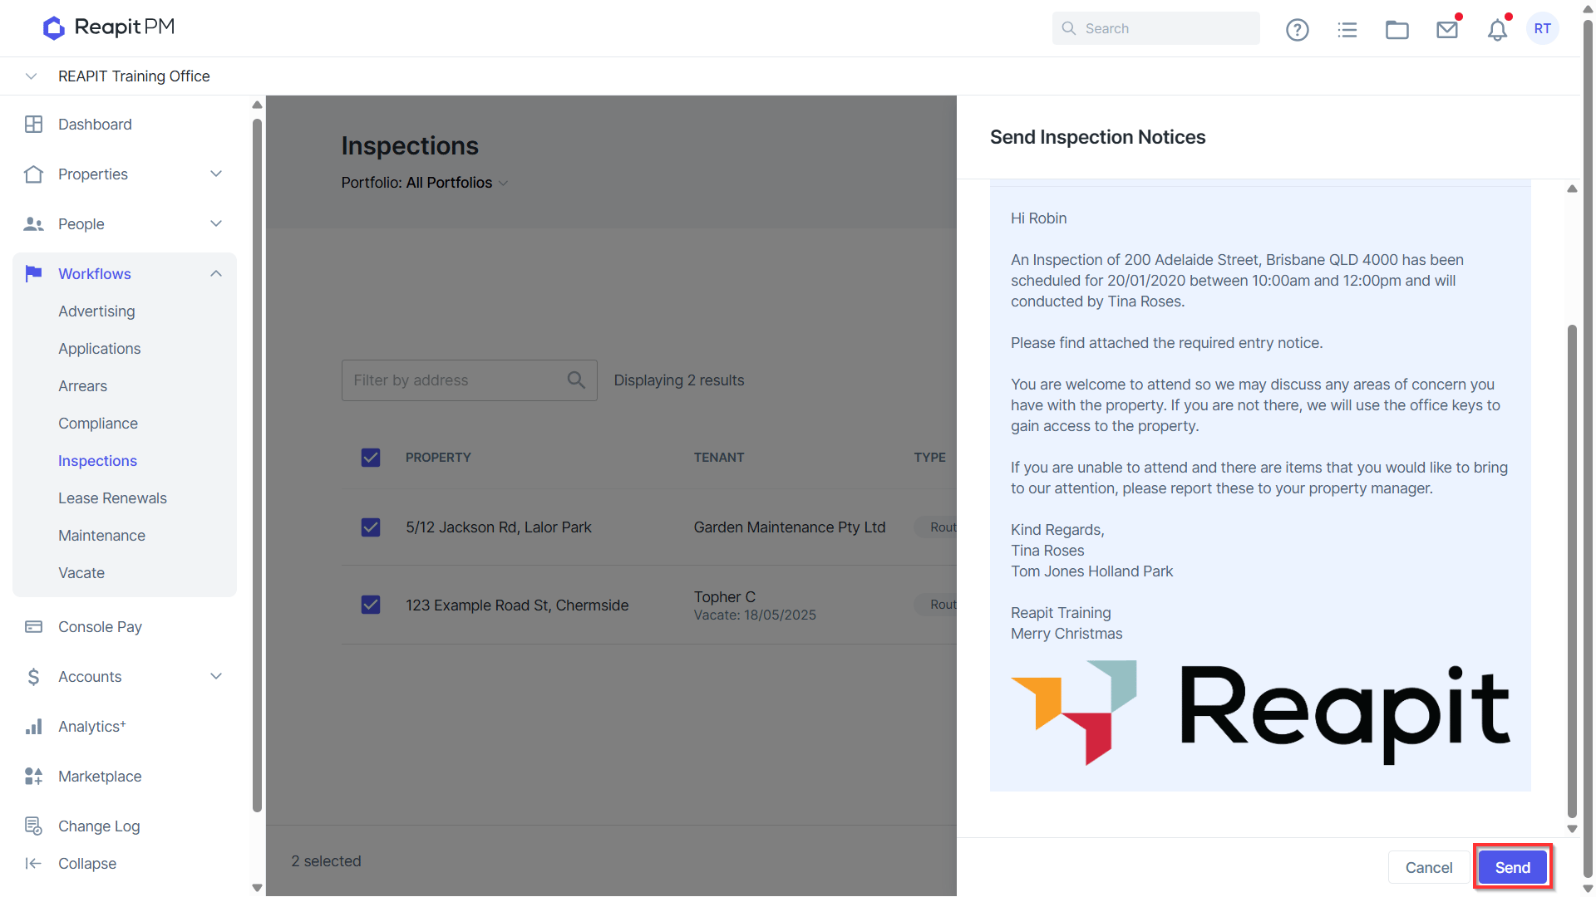This screenshot has width=1596, height=897.
Task: Open the task list icon in header
Action: (1347, 30)
